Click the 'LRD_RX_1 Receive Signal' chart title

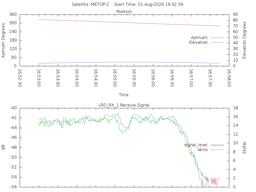coord(124,105)
